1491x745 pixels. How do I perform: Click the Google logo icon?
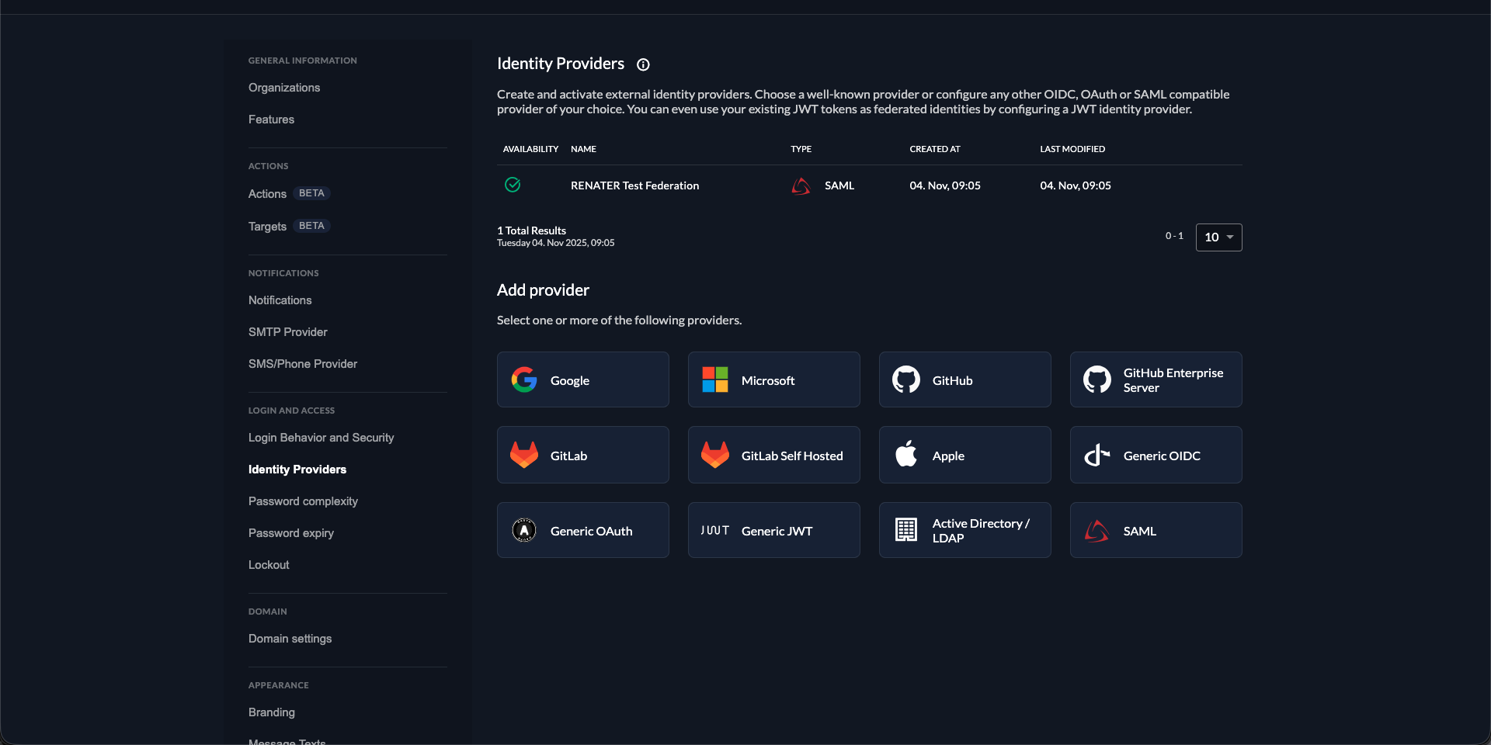click(x=524, y=379)
